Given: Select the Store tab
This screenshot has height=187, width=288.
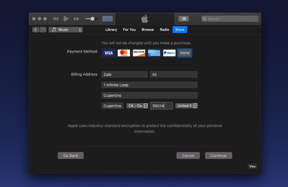Looking at the screenshot, I should (x=180, y=30).
